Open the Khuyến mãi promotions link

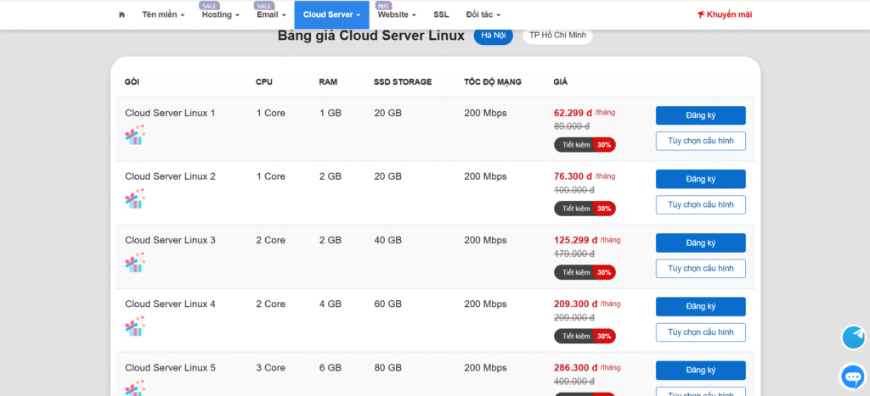click(x=724, y=14)
